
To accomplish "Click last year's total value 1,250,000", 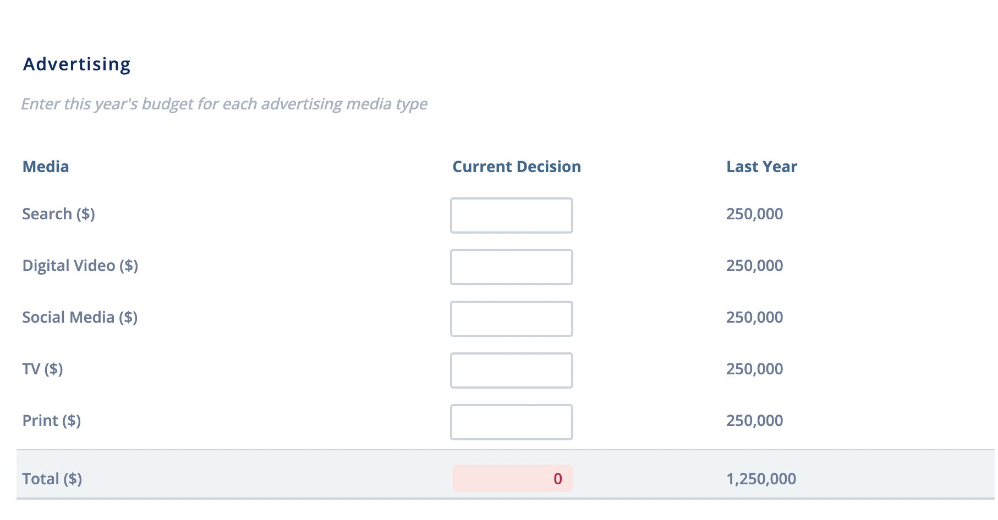I will click(x=761, y=479).
